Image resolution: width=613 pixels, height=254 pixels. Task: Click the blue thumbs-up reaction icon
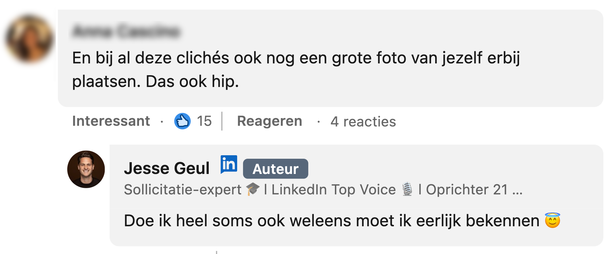point(182,121)
